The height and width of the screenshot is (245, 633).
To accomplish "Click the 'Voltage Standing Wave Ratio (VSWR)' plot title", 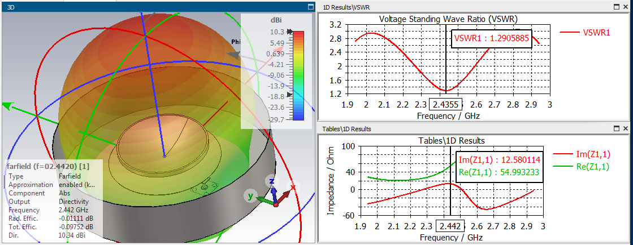I will [x=448, y=19].
